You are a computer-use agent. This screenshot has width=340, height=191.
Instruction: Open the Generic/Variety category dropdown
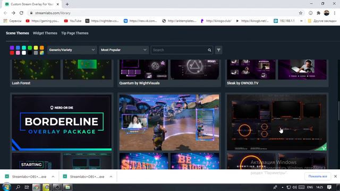[x=72, y=50]
